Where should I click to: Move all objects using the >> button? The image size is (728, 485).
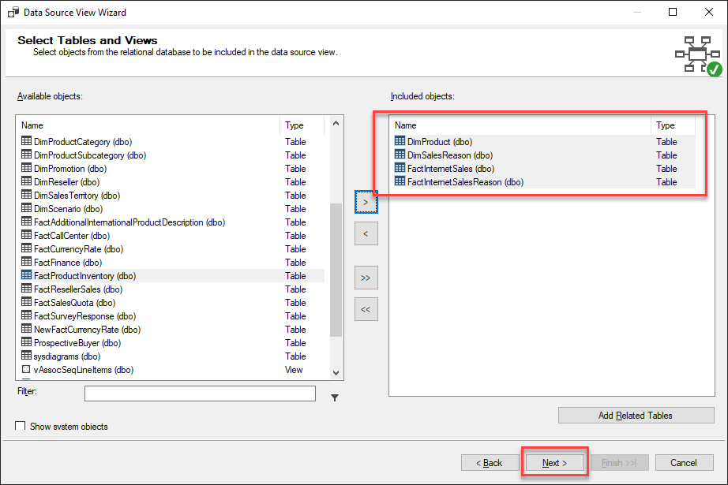coord(366,278)
